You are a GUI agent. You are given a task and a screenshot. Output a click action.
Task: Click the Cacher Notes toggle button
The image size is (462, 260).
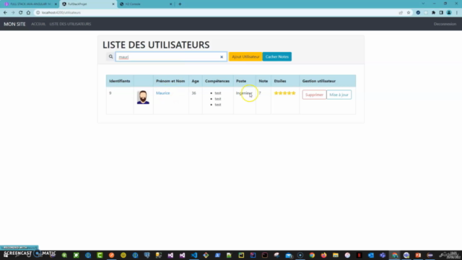277,56
